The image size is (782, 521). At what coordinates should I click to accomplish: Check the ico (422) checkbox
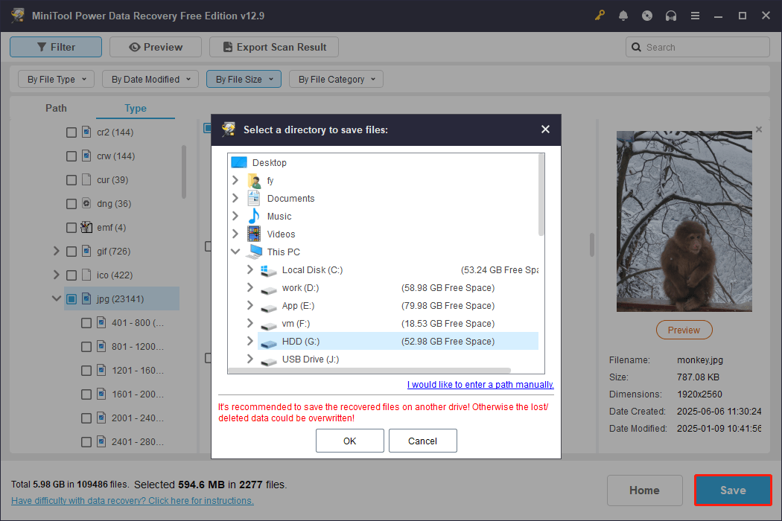point(71,275)
